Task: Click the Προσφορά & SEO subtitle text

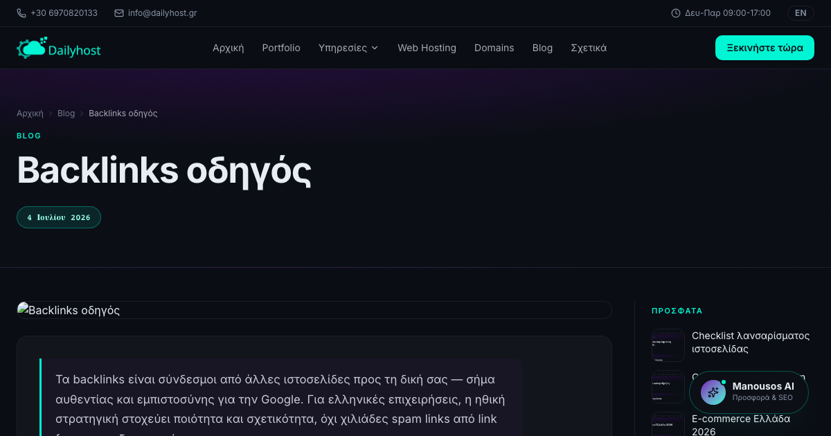Action: pyautogui.click(x=762, y=398)
